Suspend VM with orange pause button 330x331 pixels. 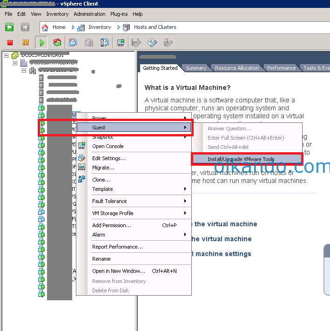pyautogui.click(x=26, y=42)
